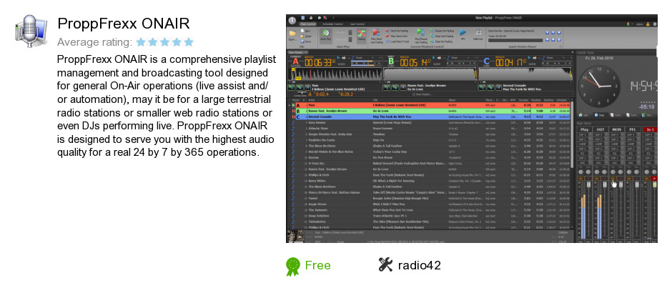Screen dimensions: 672x298
Task: Click the Play Next Only command
Action: point(397,36)
